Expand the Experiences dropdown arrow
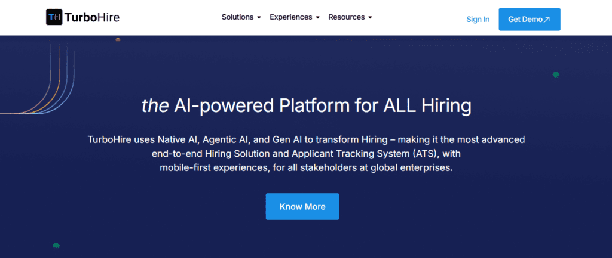 click(317, 17)
